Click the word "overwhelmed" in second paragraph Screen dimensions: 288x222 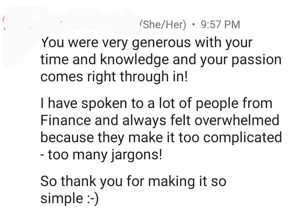click(237, 121)
